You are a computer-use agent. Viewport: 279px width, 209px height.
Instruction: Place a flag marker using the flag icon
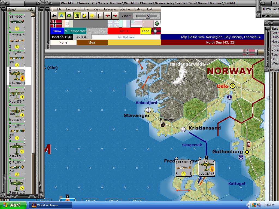tap(100, 16)
